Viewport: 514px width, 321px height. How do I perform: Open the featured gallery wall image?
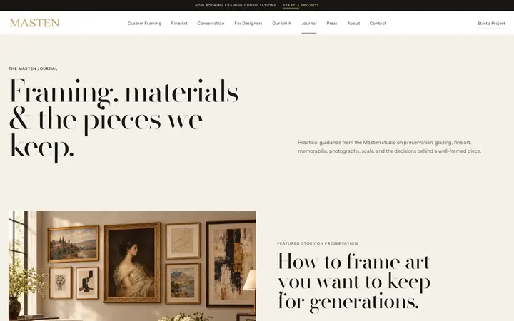[132, 266]
